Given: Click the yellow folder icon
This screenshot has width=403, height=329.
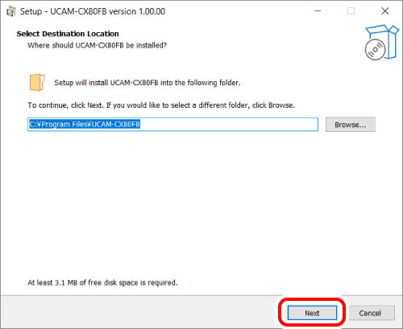Looking at the screenshot, I should click(37, 82).
